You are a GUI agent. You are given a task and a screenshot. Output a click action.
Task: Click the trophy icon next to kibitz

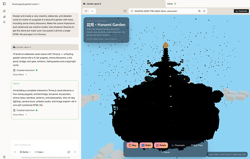click(175, 4)
